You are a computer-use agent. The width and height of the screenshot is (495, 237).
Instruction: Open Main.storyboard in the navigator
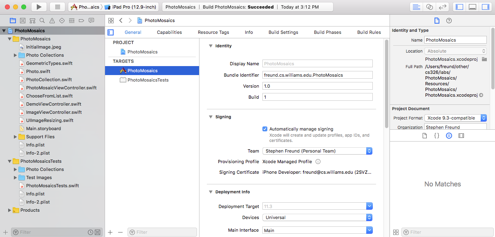[x=43, y=128]
